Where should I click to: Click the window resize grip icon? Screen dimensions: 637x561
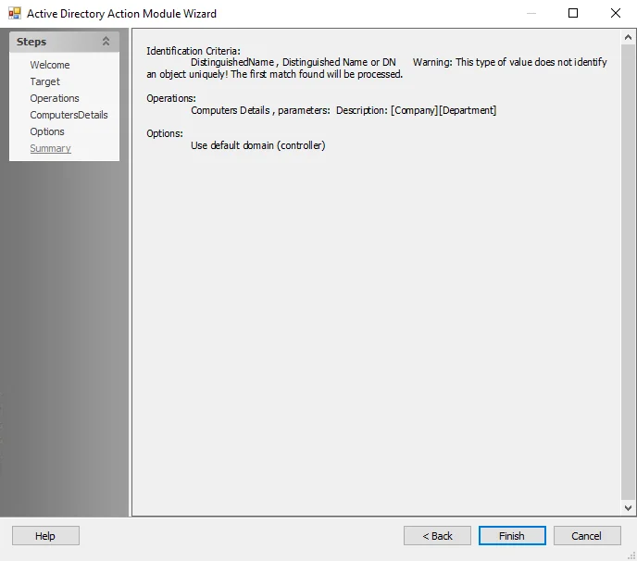(631, 556)
